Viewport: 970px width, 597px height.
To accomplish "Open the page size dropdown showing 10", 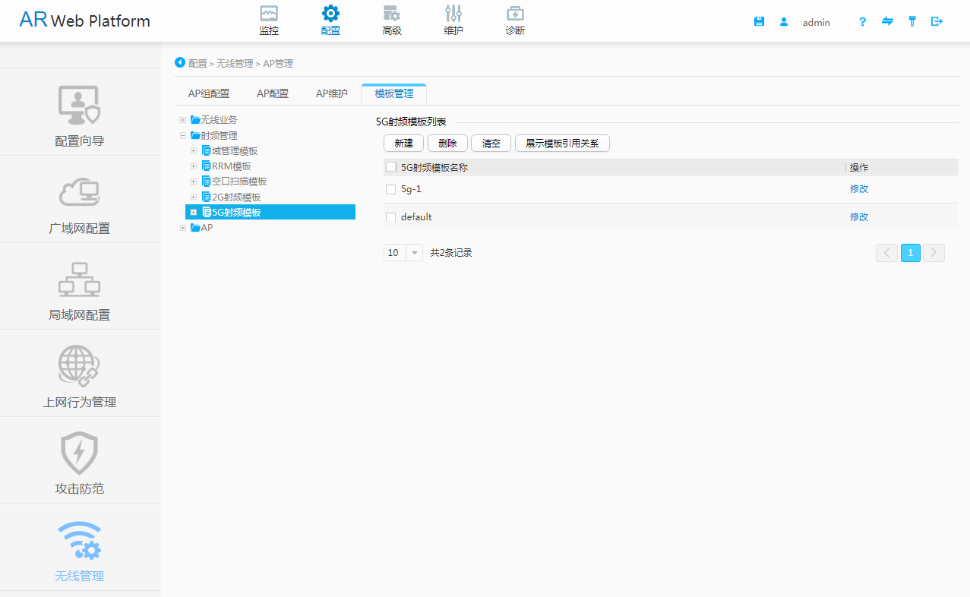I will coord(403,251).
